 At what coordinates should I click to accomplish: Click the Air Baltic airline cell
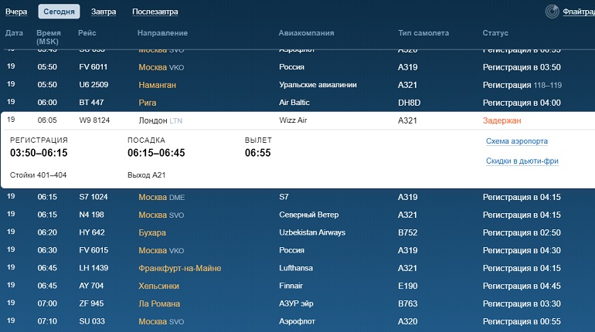(294, 103)
